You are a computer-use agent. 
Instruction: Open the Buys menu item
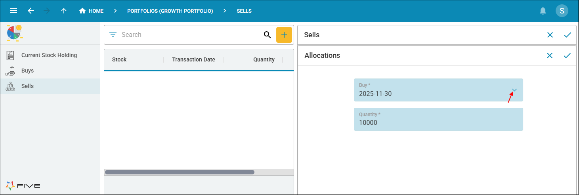pos(50,71)
